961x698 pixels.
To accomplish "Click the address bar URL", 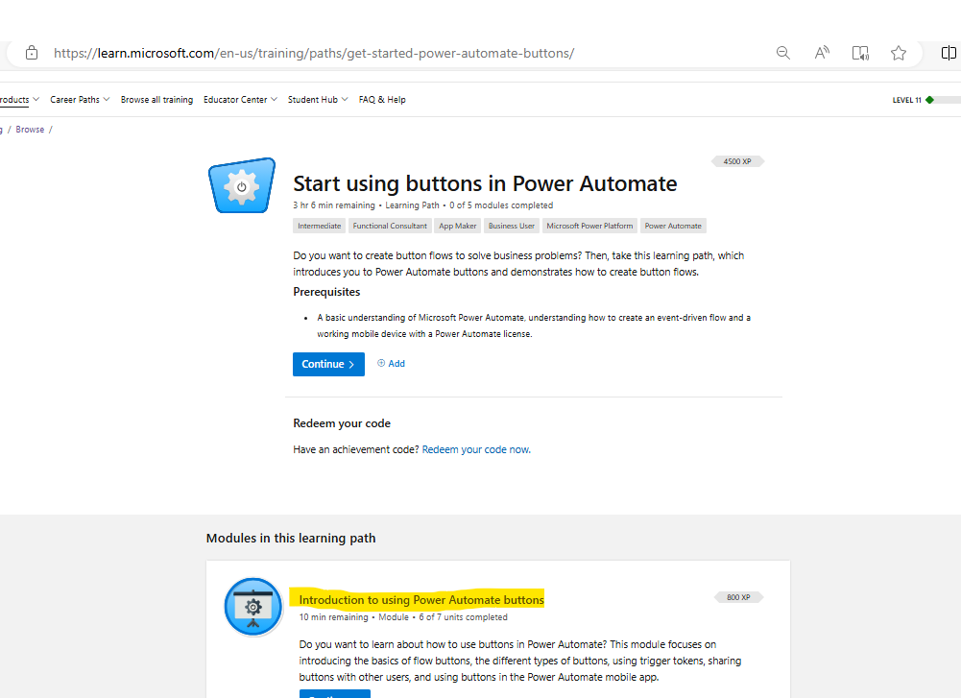I will [x=314, y=54].
